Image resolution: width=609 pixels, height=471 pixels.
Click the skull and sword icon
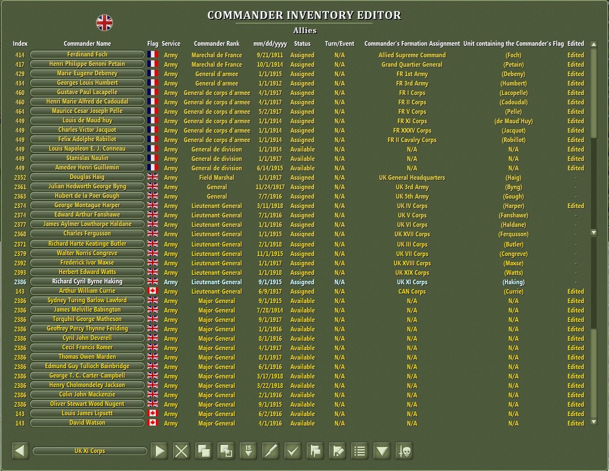click(404, 451)
